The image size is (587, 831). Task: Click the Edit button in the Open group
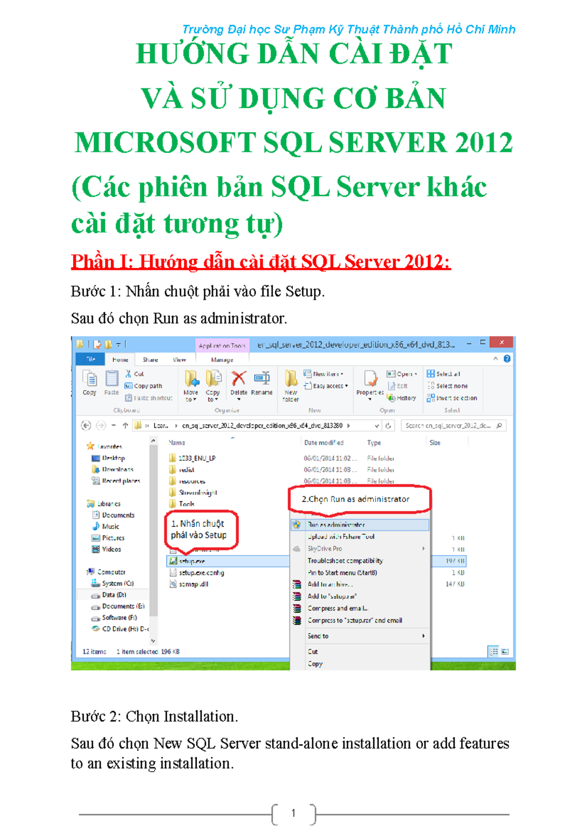(x=398, y=386)
